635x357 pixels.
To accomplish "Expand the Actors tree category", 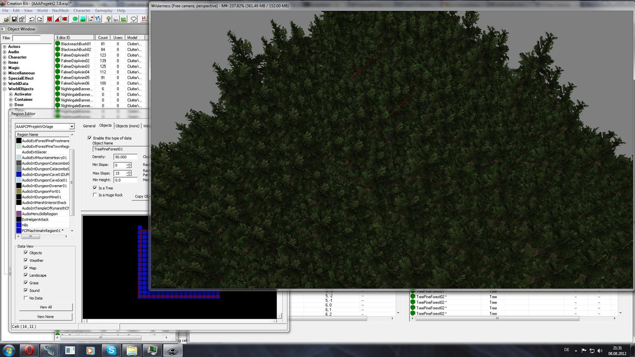I will tap(5, 47).
